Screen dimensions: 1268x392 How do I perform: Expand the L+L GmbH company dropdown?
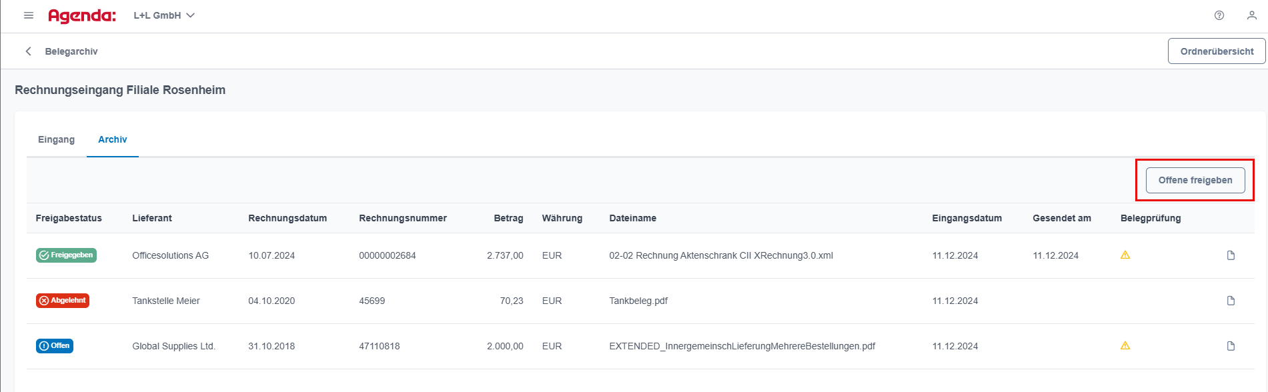coord(164,15)
